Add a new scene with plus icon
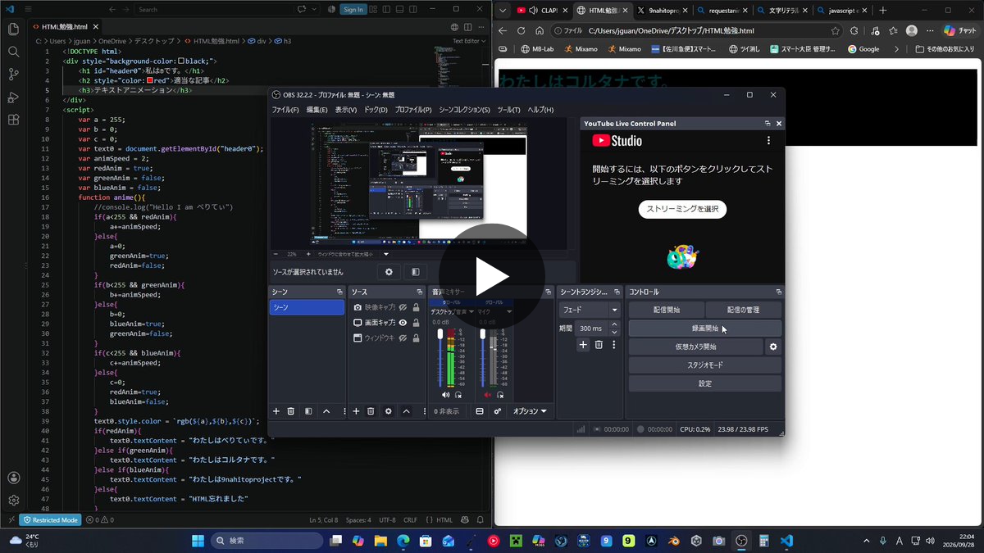 coord(276,411)
